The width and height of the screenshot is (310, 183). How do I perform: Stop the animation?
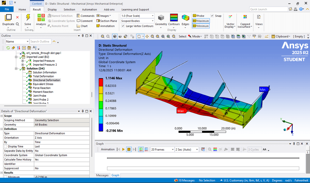(129, 149)
